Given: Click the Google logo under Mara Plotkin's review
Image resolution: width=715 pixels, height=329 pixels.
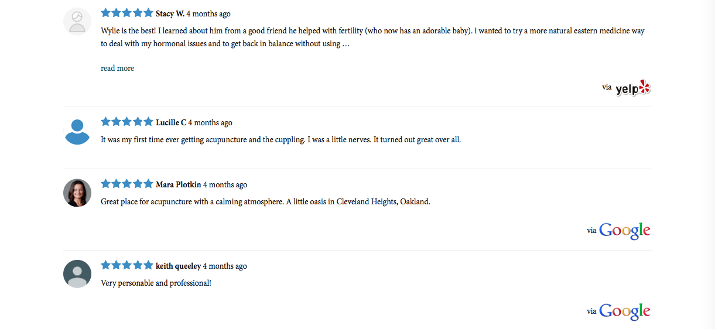Looking at the screenshot, I should point(624,231).
